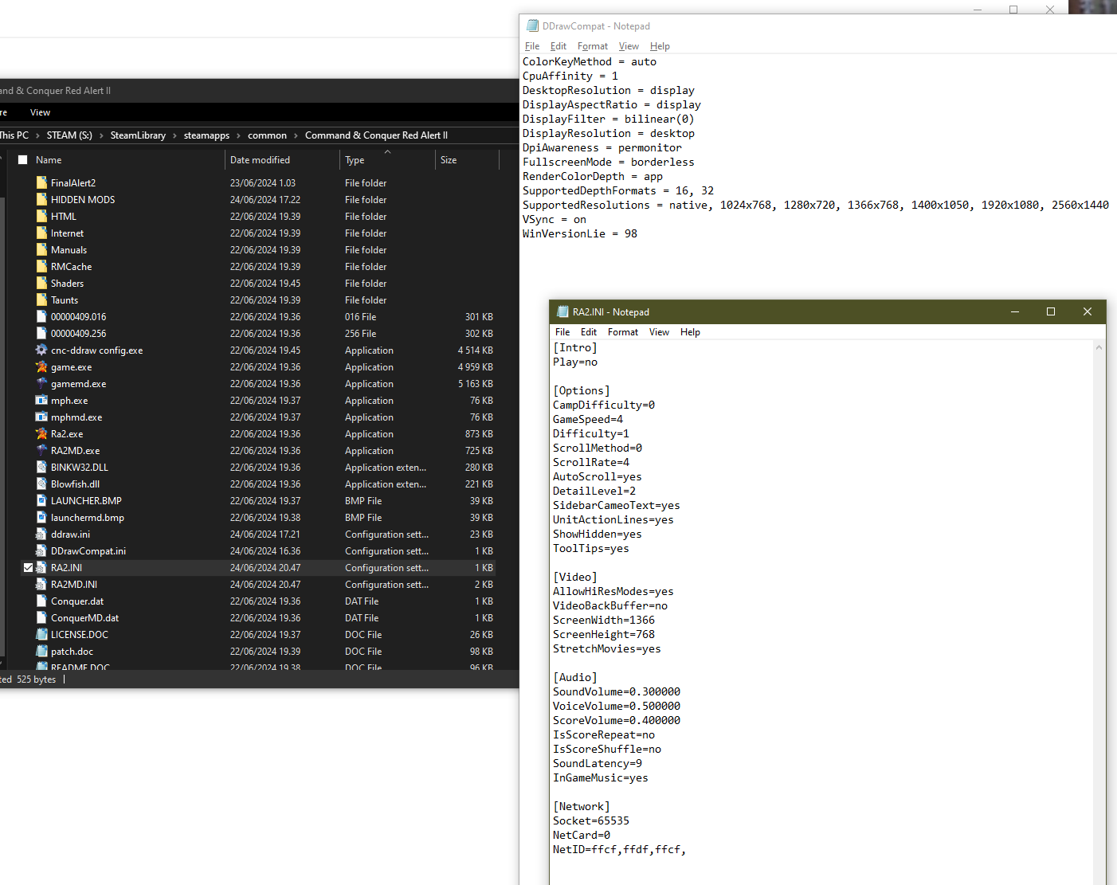Open Edit menu in DDrawCompat Notepad

[x=558, y=46]
